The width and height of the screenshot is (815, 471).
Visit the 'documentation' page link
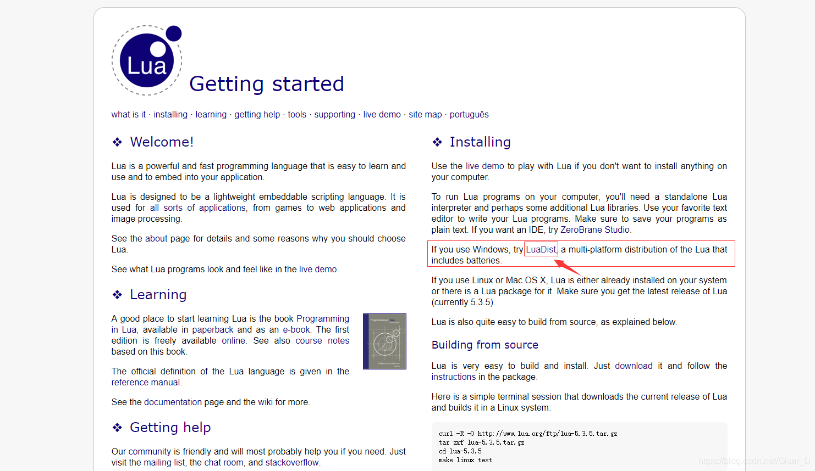[x=173, y=402]
